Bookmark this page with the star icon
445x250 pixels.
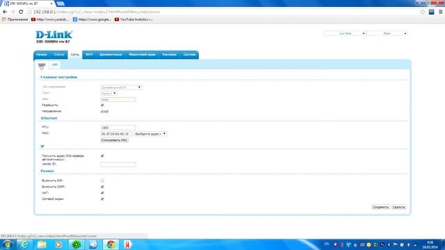coord(423,12)
